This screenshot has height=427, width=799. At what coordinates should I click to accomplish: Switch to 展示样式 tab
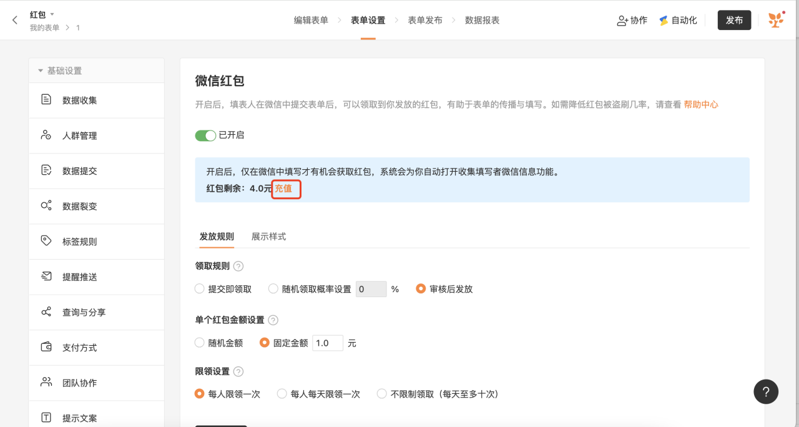click(x=268, y=237)
